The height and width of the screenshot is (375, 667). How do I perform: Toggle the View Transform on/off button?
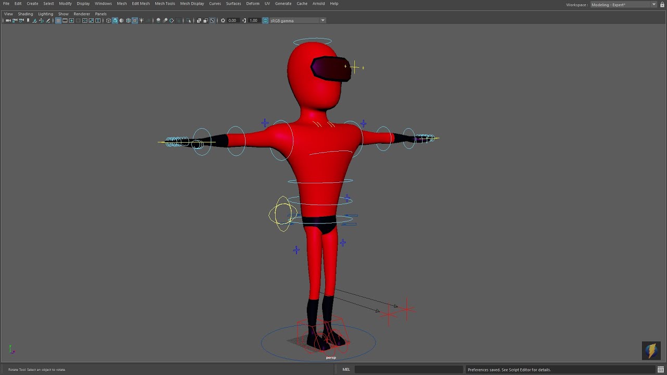click(265, 20)
